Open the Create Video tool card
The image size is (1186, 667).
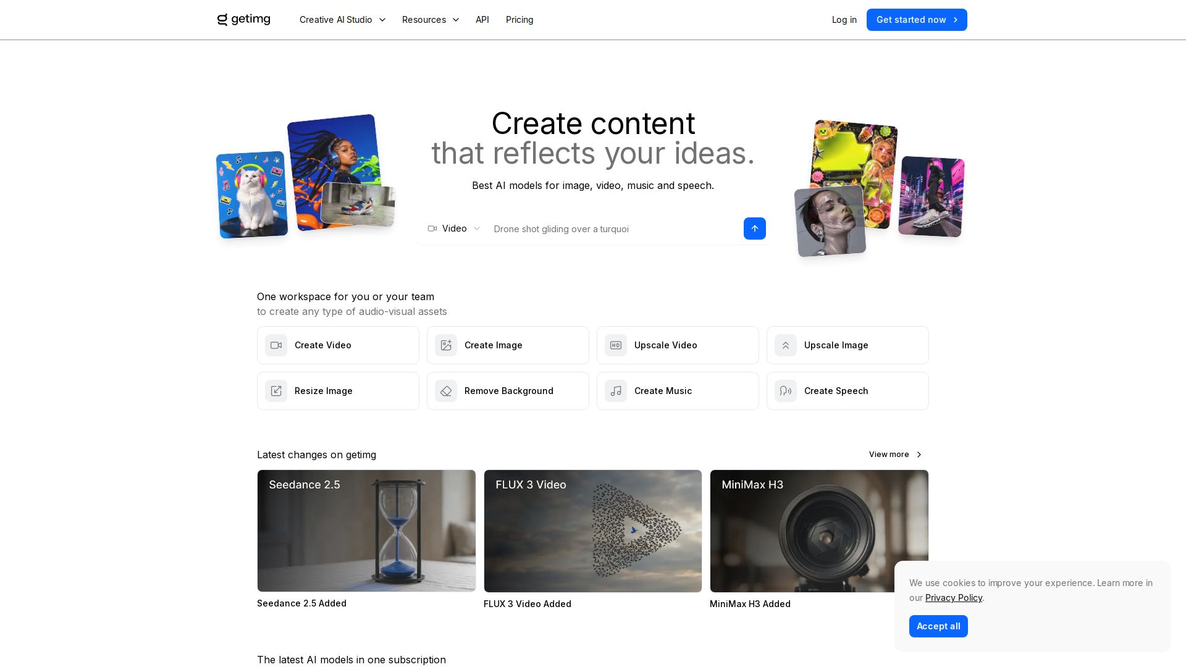pos(338,345)
